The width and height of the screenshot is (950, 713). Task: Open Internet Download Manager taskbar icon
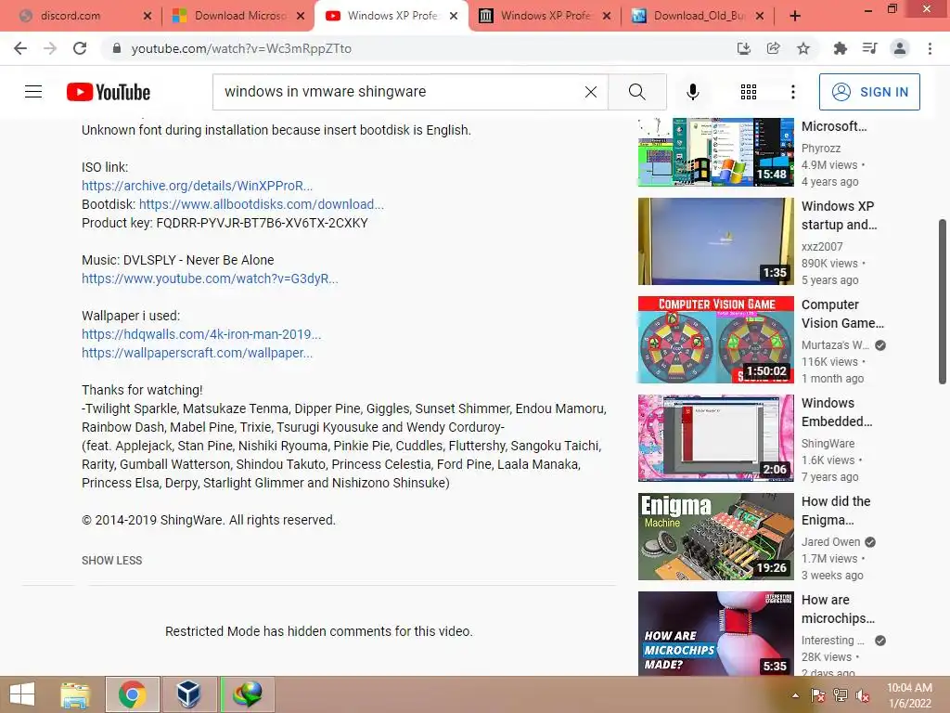point(247,694)
